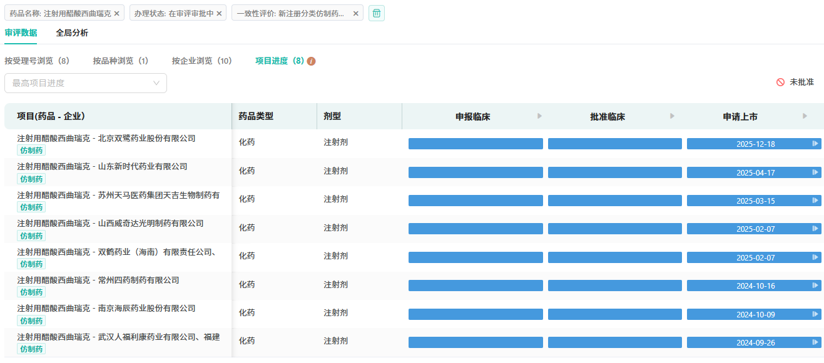The height and width of the screenshot is (363, 824).
Task: Switch to 按企业浏览 view
Action: (201, 61)
